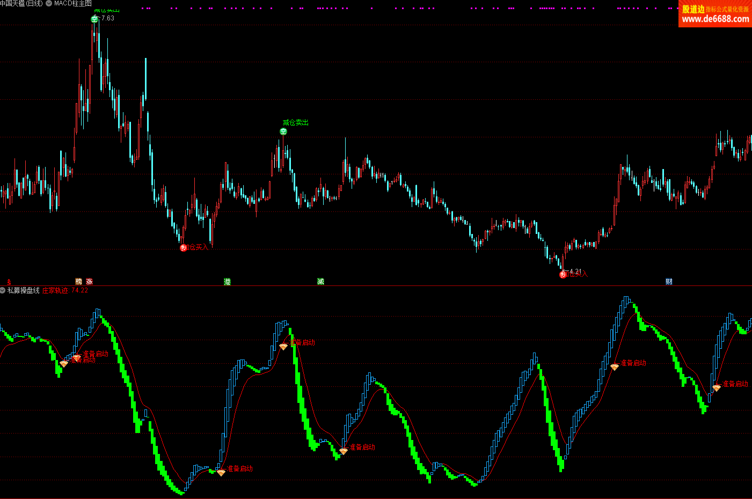Click the red S marker at bottom left
Image resolution: width=752 pixels, height=499 pixels.
pos(9,282)
